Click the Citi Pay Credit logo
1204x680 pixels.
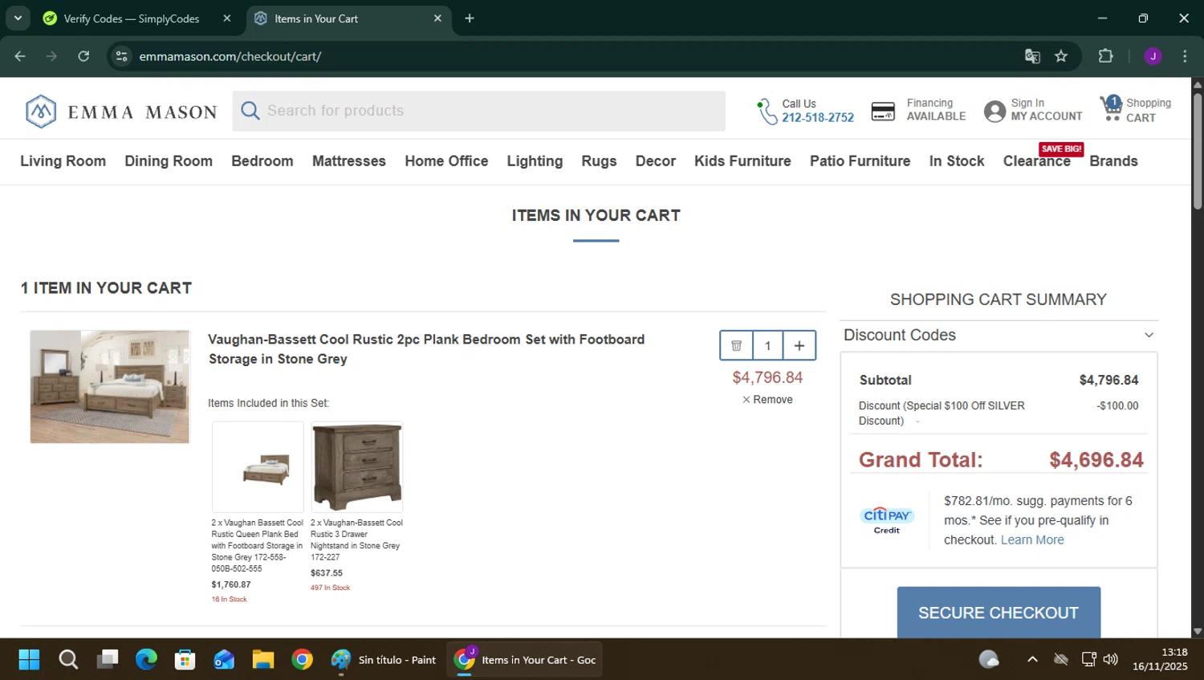tap(887, 519)
